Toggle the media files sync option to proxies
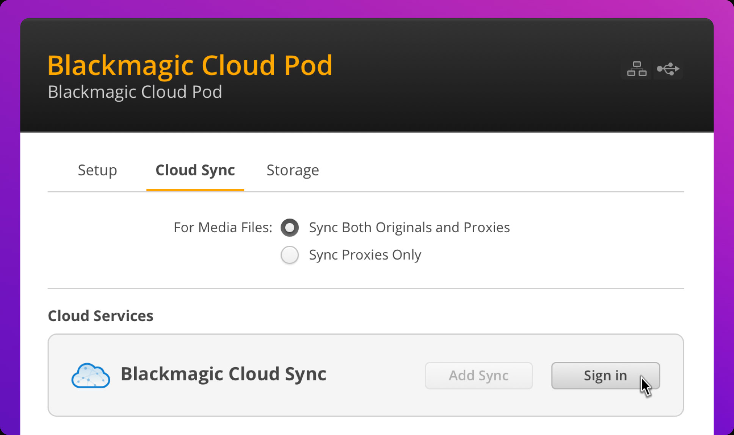This screenshot has height=435, width=734. (x=290, y=255)
